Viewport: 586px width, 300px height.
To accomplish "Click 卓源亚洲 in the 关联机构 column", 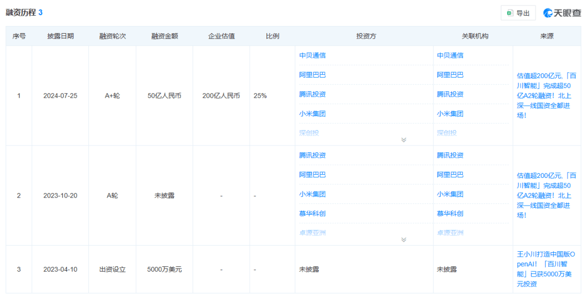I will point(450,233).
